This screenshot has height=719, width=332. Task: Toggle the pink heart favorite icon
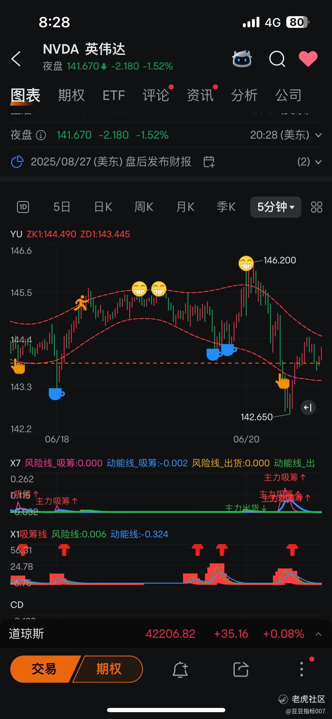click(308, 59)
